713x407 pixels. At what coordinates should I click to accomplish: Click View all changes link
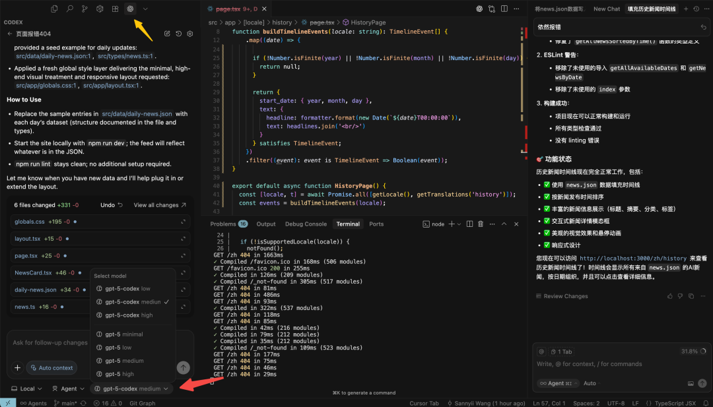(x=160, y=205)
